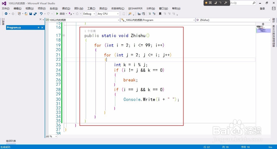Click the '行 22' status bar indicator
This screenshot has height=149, width=277.
click(x=207, y=147)
